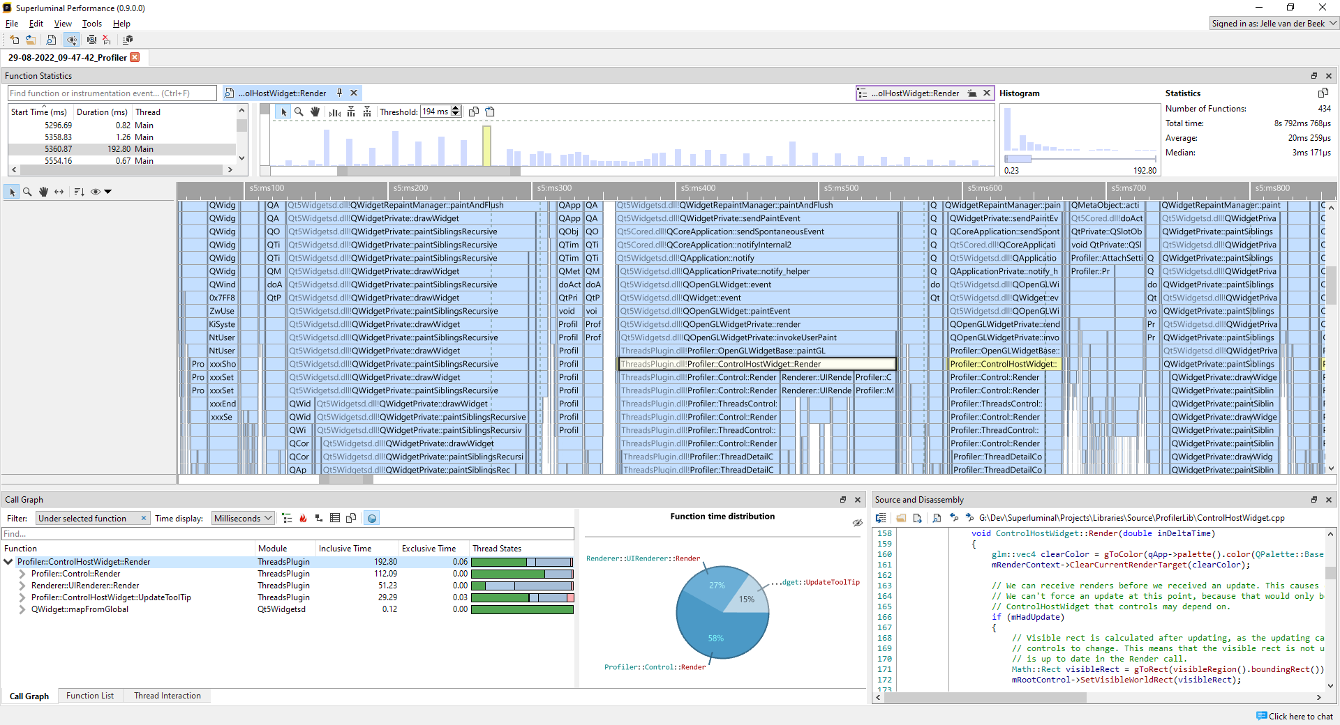The image size is (1340, 725).
Task: Expand the Renderer::UIRenderer::Render tree node
Action: (22, 586)
